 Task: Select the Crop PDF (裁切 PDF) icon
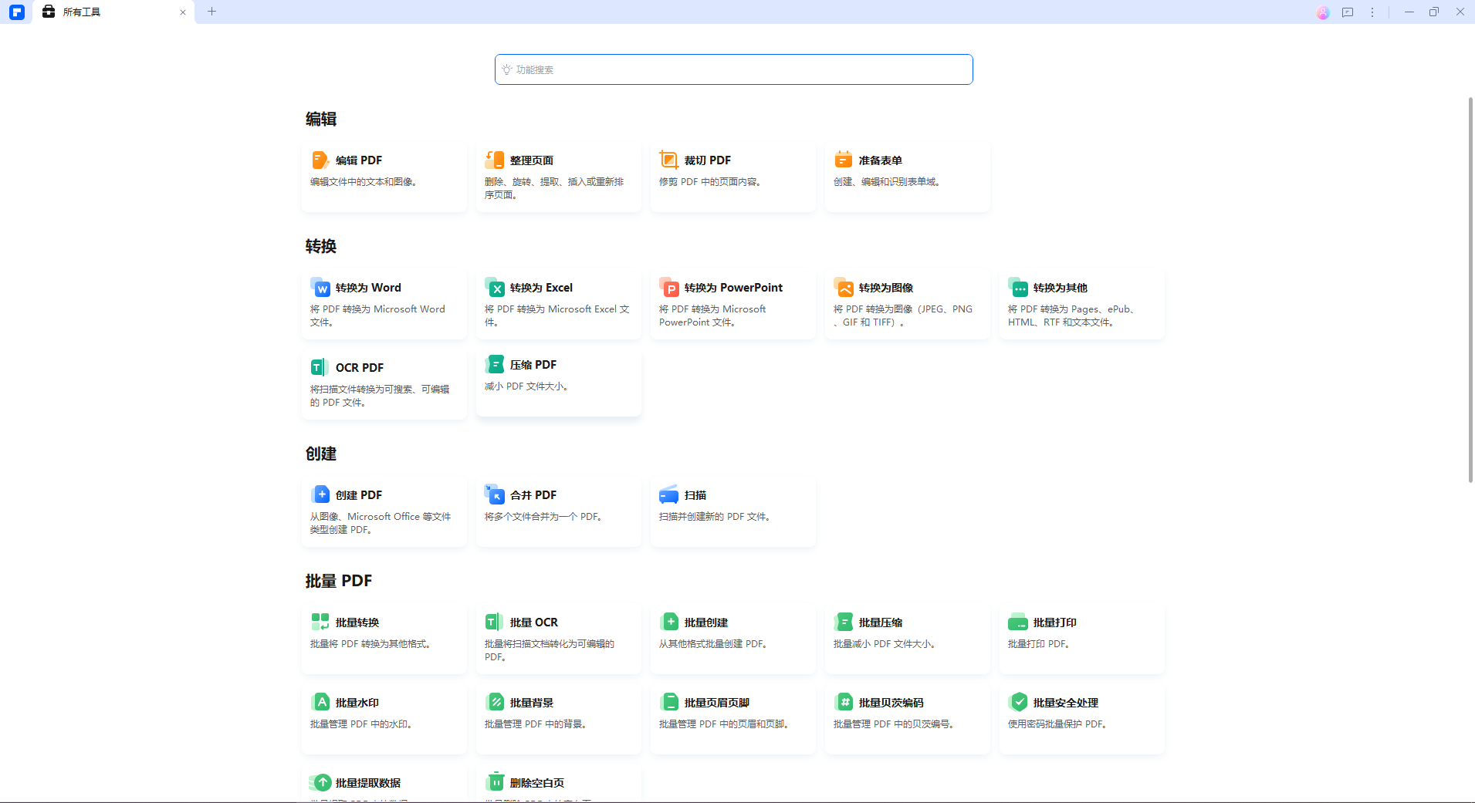point(668,160)
